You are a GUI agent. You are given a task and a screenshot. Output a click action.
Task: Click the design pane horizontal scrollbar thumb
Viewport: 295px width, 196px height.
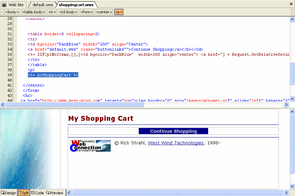tap(178, 193)
